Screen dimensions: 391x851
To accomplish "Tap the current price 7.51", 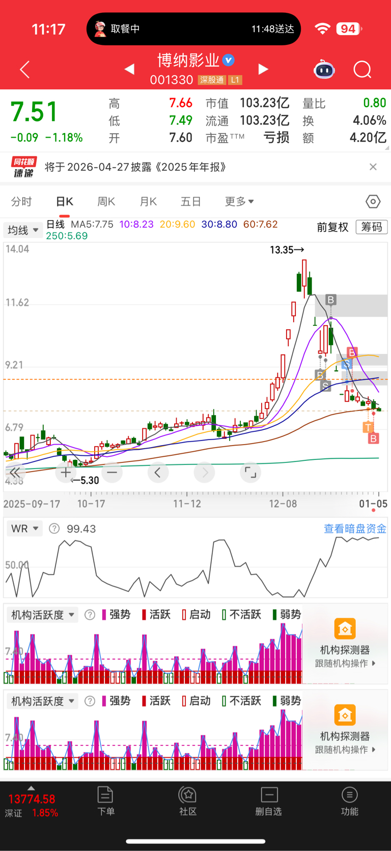I will click(35, 112).
